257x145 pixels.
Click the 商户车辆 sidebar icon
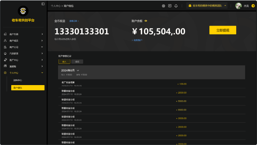tap(5, 34)
